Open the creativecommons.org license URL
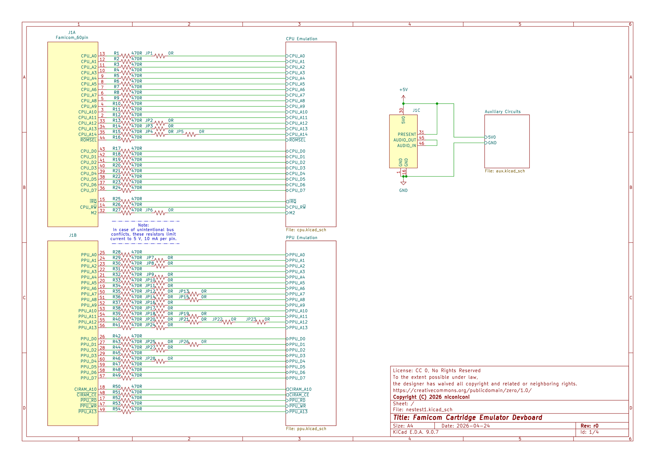 pyautogui.click(x=462, y=390)
